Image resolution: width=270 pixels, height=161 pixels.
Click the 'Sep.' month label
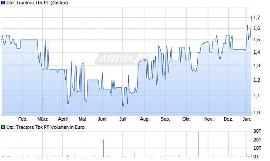(x=165, y=119)
